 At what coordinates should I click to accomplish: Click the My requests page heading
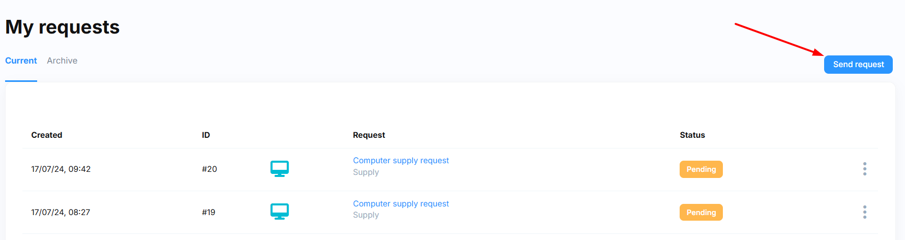tap(63, 27)
